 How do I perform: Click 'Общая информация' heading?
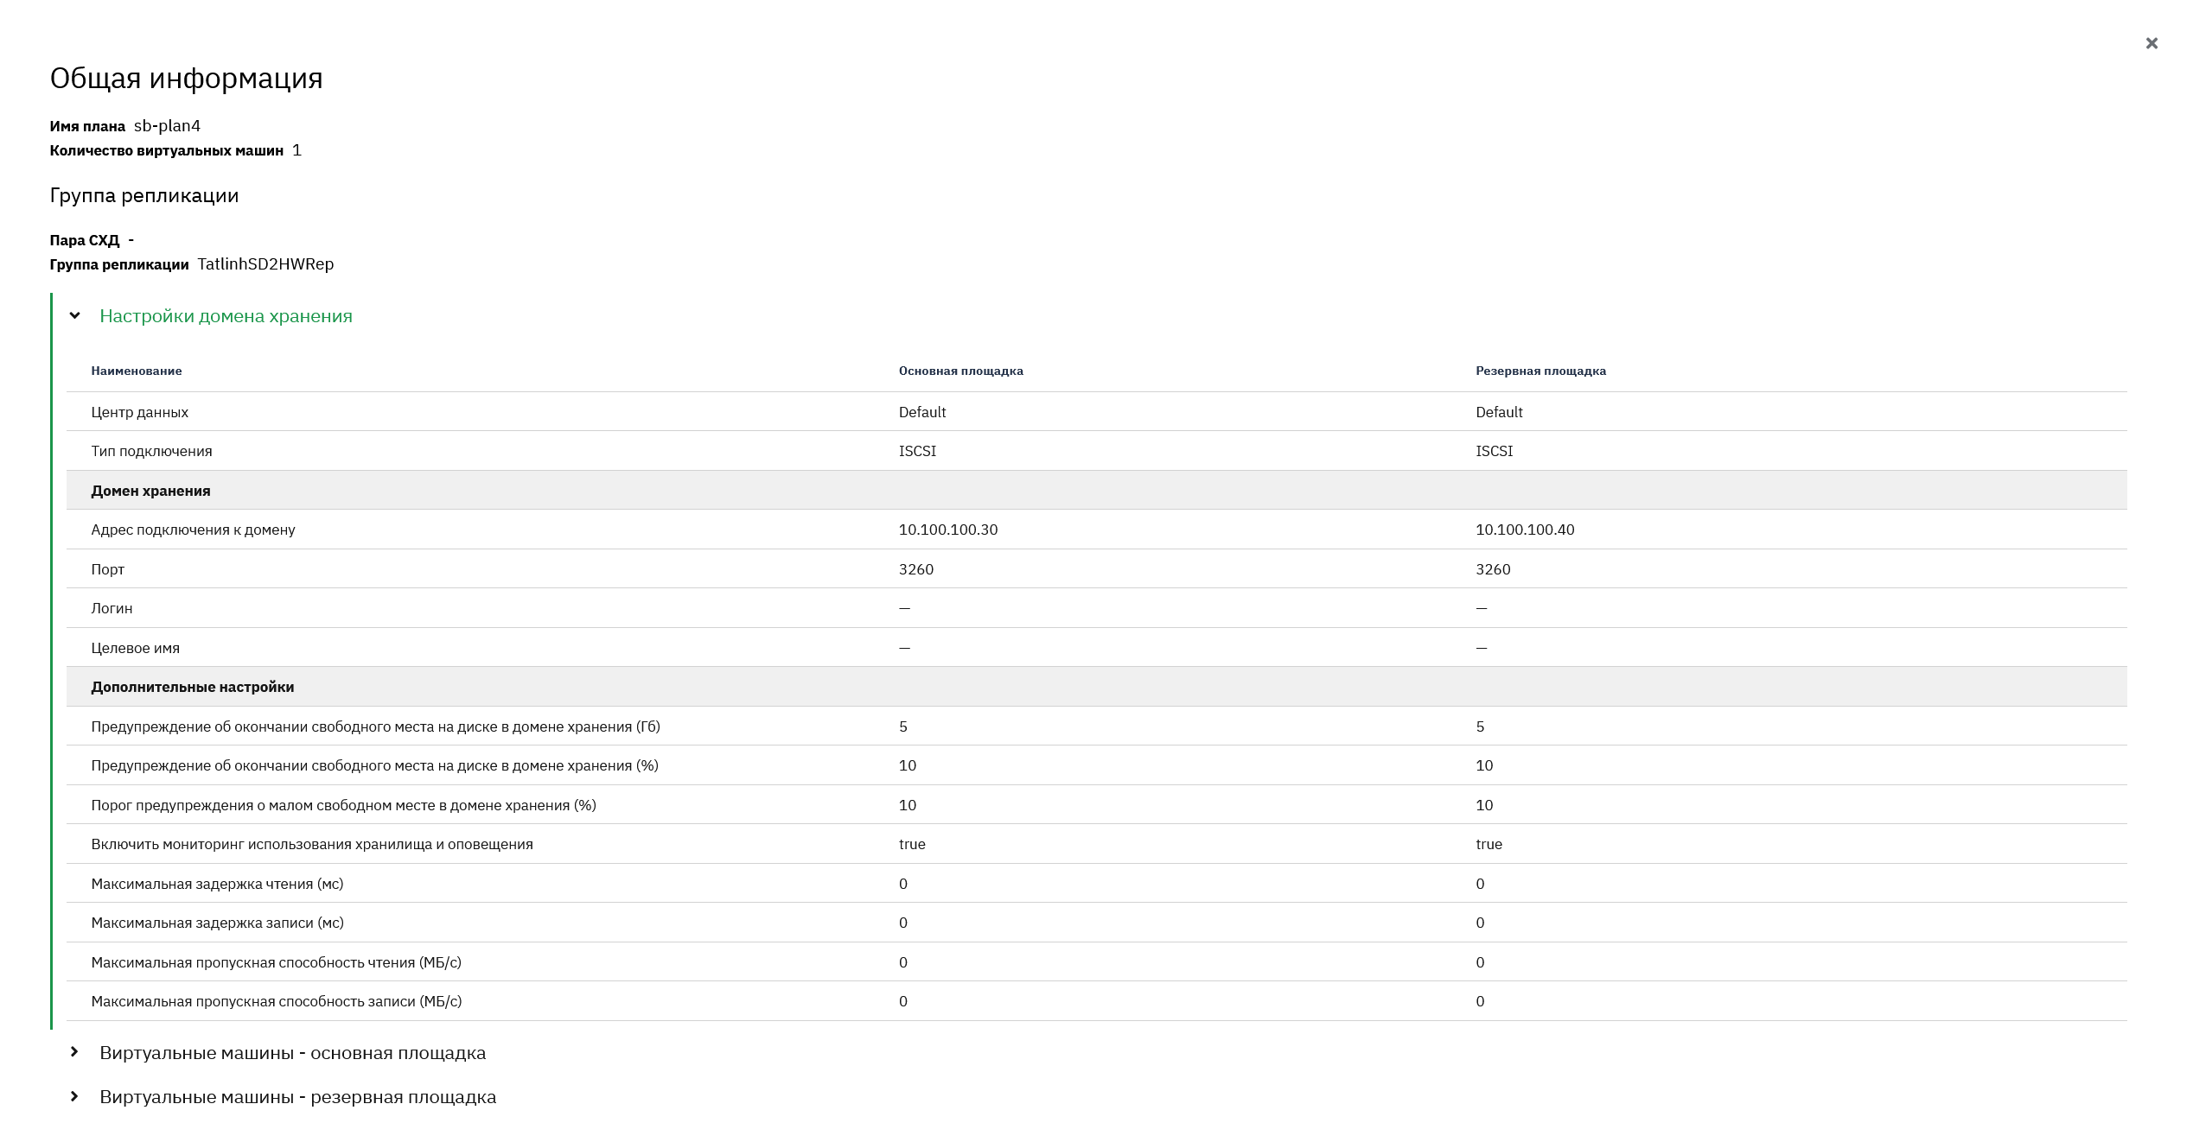tap(186, 79)
